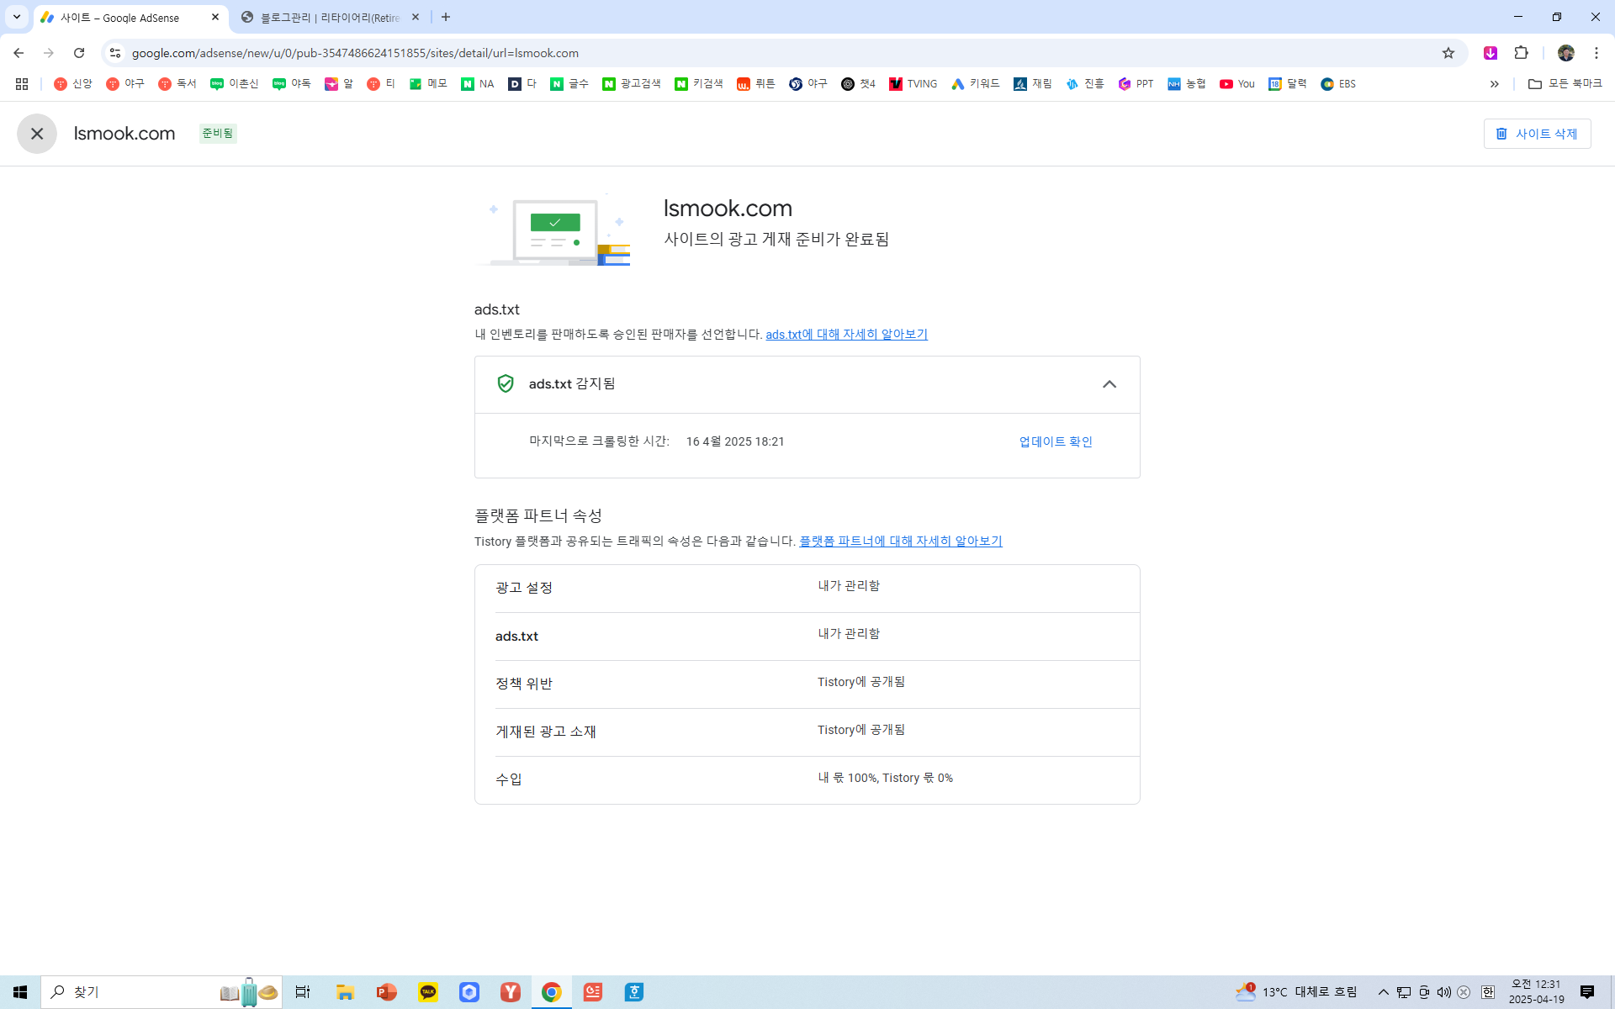This screenshot has height=1009, width=1615.
Task: Open a new browser tab
Action: coord(446,17)
